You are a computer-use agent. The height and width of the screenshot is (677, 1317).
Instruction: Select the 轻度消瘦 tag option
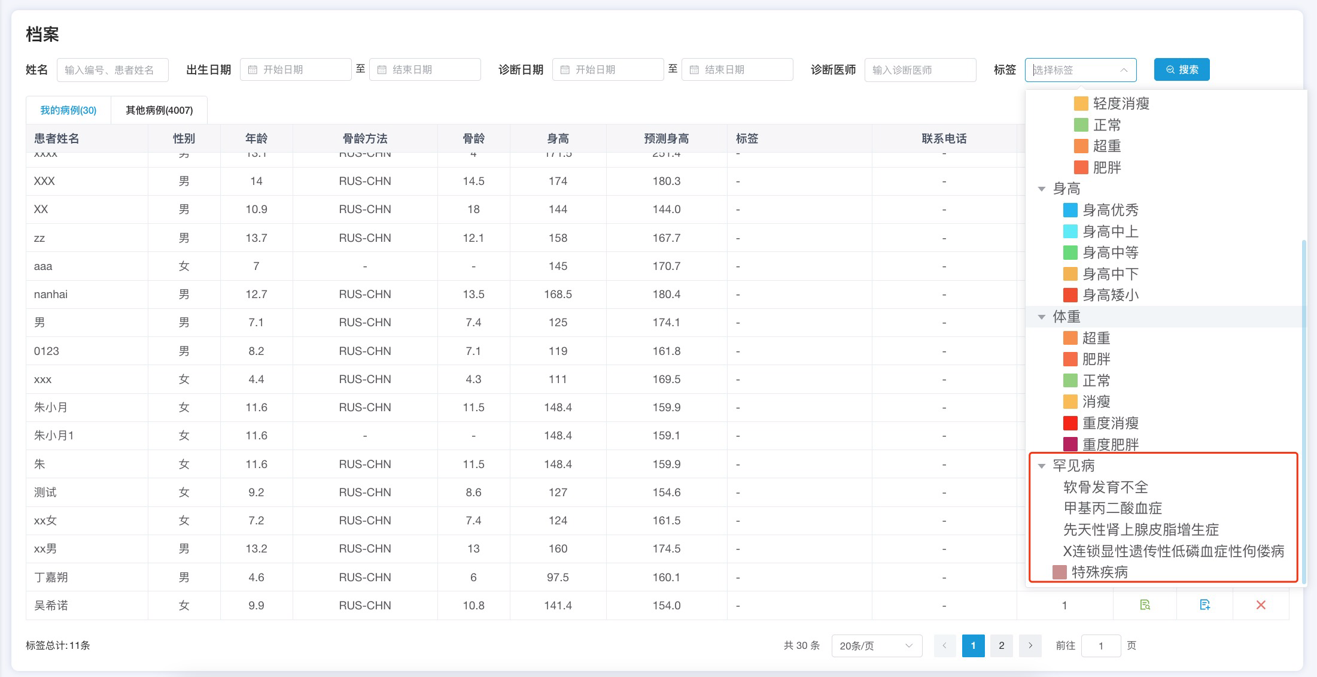[1112, 104]
